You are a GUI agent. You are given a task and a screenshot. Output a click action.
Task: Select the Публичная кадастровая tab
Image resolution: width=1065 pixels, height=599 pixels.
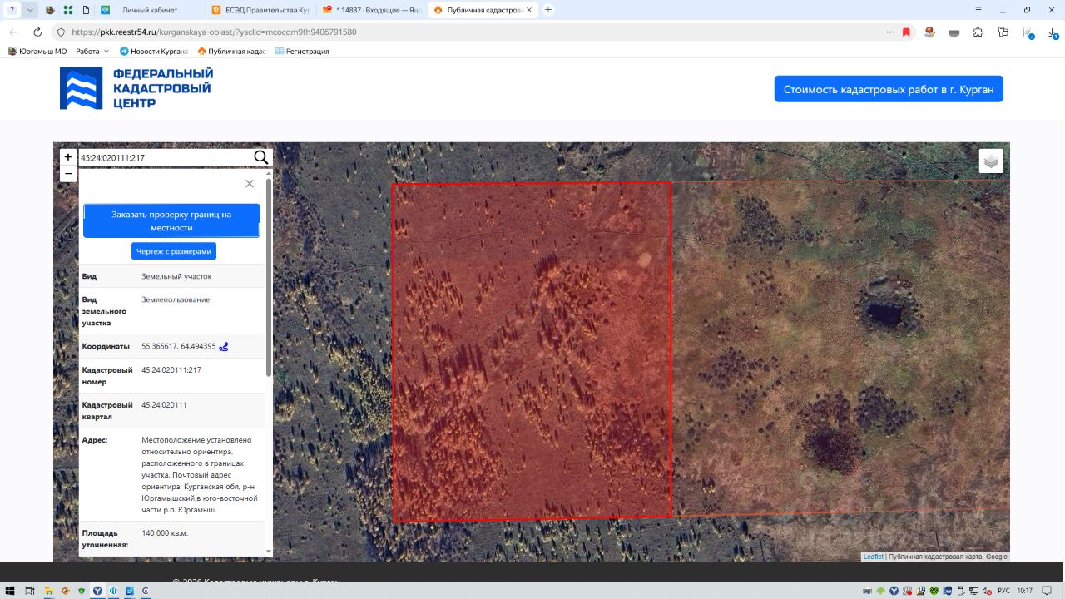pos(483,10)
